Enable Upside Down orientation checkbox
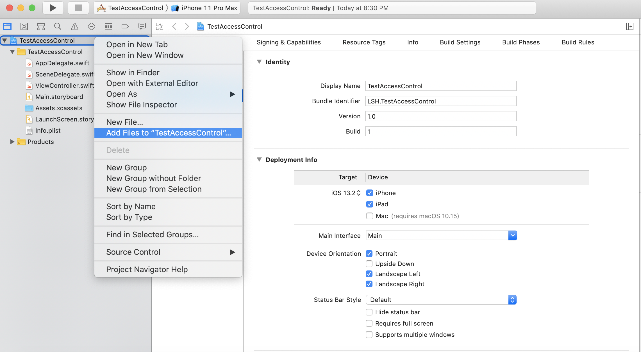The image size is (641, 352). (x=369, y=264)
